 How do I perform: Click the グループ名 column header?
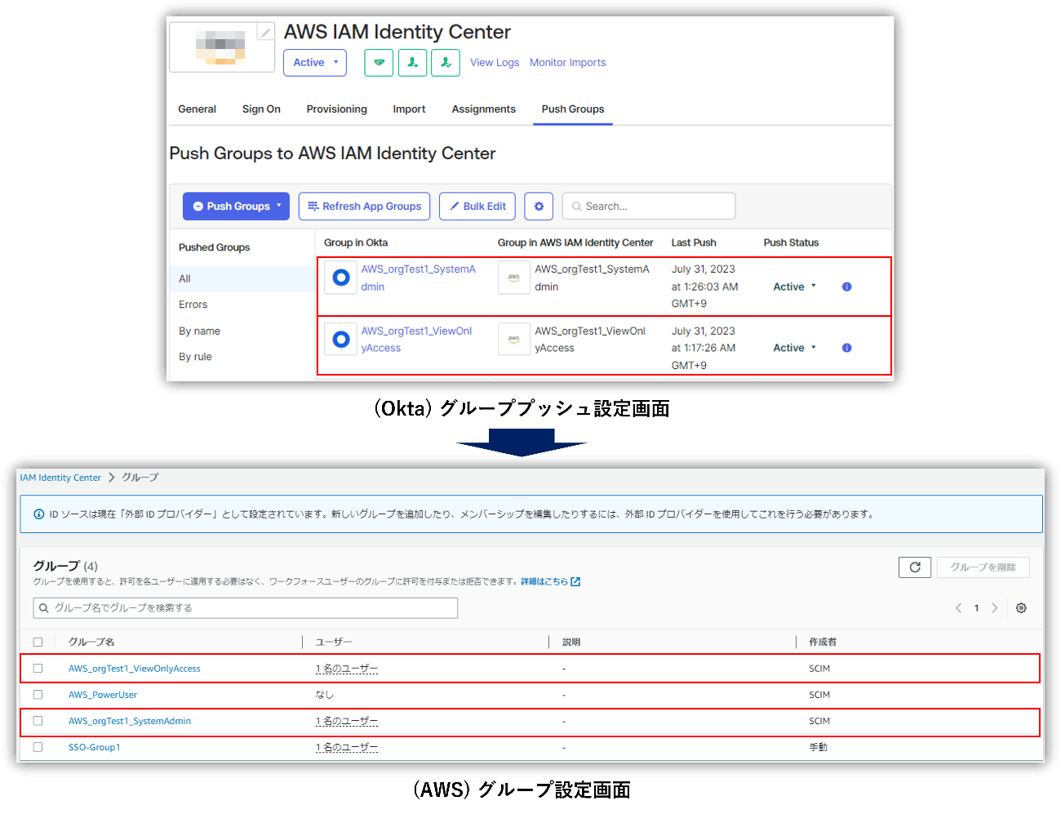tap(91, 643)
